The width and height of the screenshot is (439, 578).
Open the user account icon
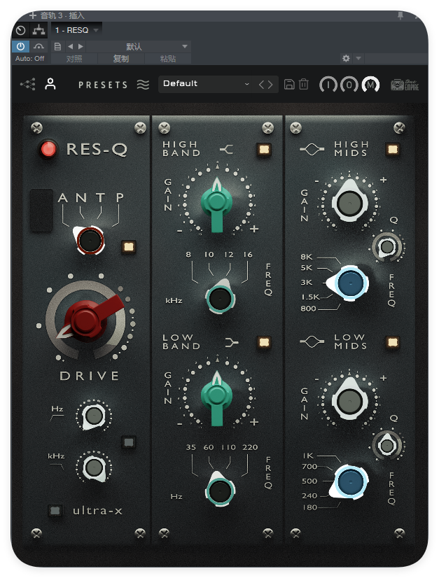(50, 84)
